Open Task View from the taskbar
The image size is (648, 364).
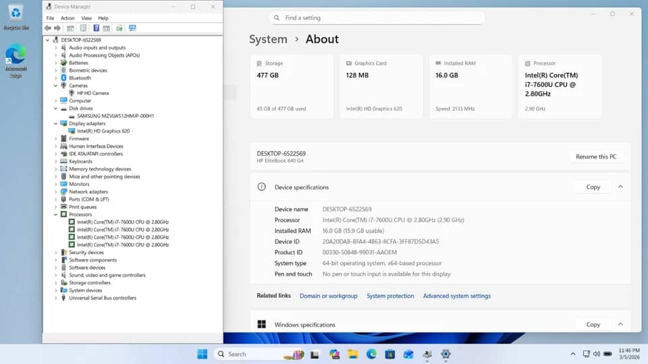point(315,354)
